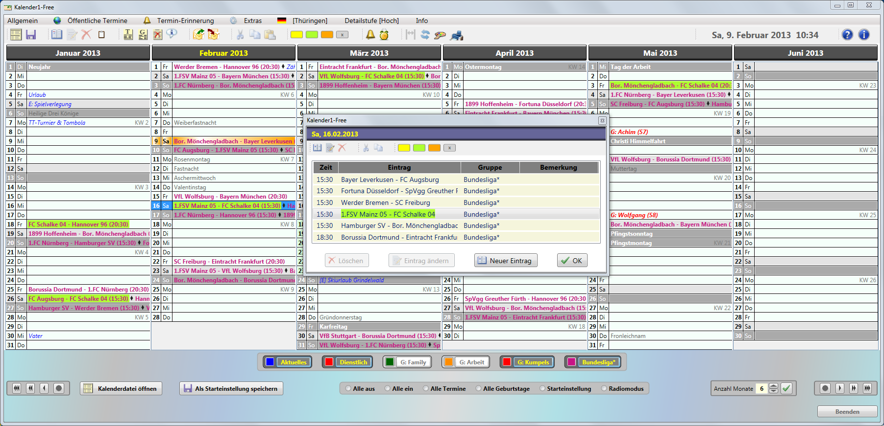Expand the 'Detailstufe [Hoch]' menu

[x=371, y=21]
